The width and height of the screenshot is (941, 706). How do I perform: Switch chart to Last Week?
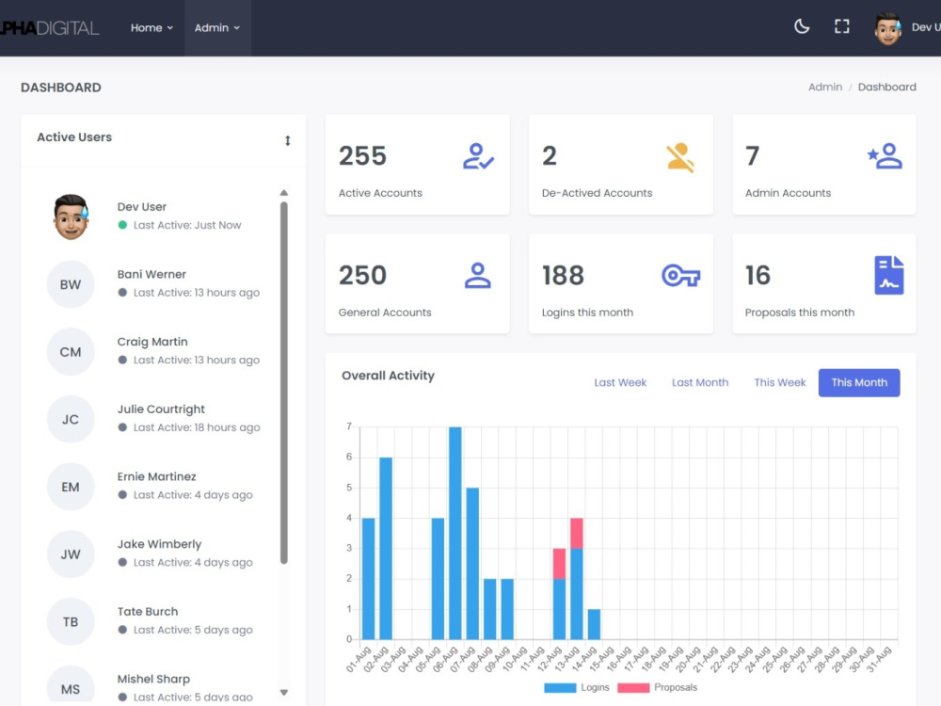[620, 382]
